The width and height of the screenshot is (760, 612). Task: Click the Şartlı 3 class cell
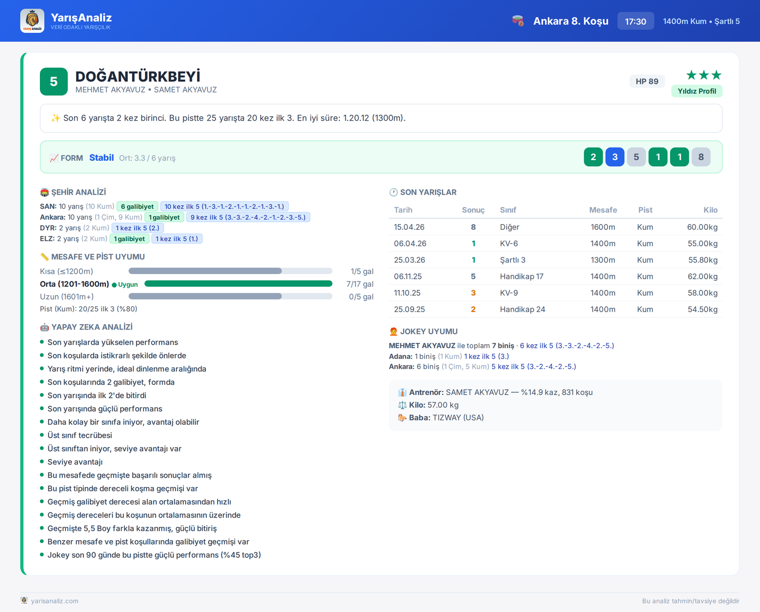click(x=513, y=260)
